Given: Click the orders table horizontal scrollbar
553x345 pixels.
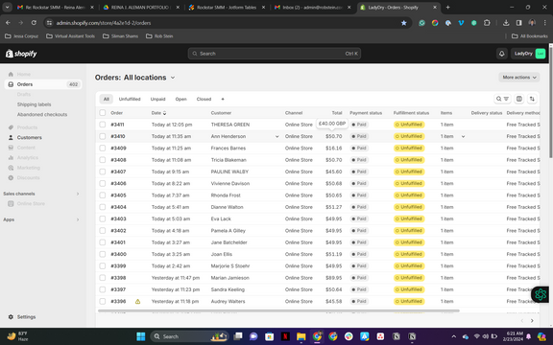Looking at the screenshot, I should 278,310.
